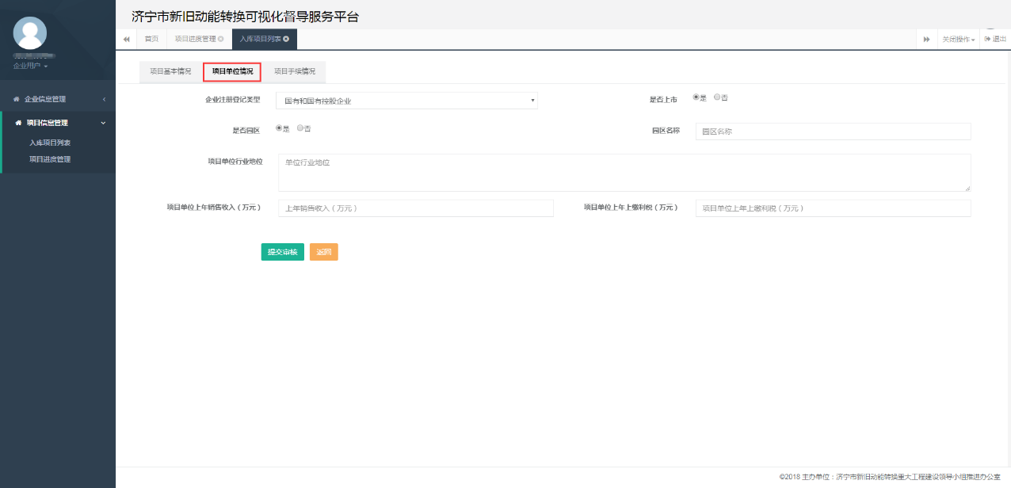Click the left double-arrow tab scroller
The image size is (1011, 488).
(126, 38)
